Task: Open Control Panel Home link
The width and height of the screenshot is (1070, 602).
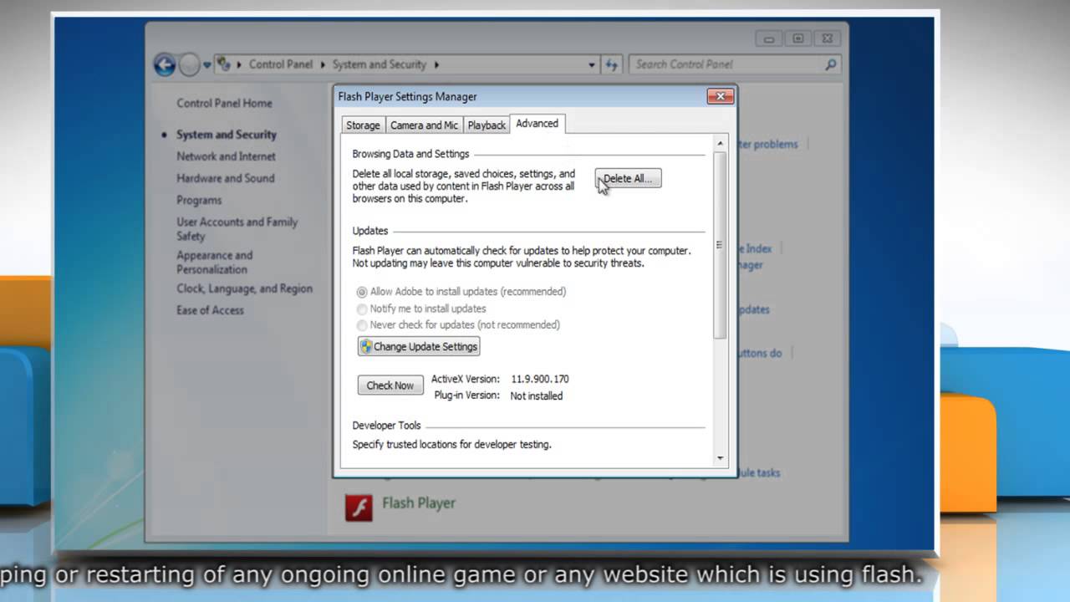Action: click(224, 103)
